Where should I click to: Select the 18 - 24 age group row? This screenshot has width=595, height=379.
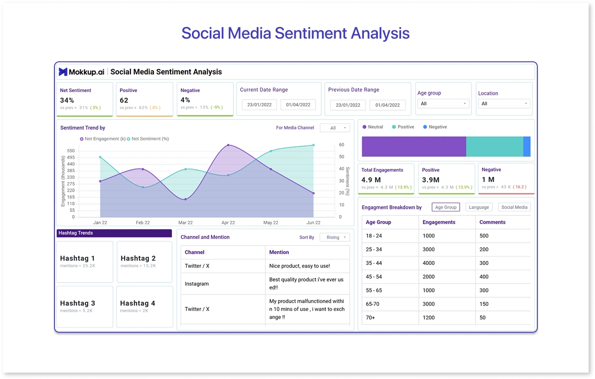(x=446, y=236)
